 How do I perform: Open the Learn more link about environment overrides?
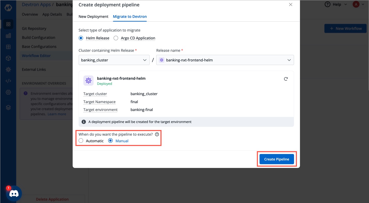(57, 114)
